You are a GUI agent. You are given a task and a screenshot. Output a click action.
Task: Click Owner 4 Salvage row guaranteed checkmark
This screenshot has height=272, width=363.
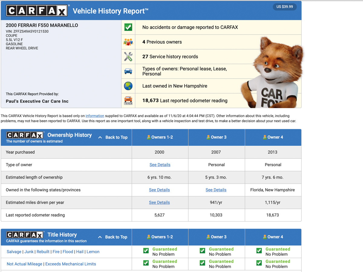click(259, 251)
